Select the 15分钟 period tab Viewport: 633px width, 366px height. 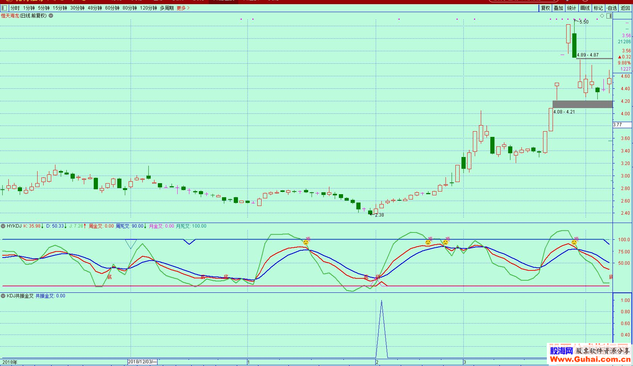(60, 8)
